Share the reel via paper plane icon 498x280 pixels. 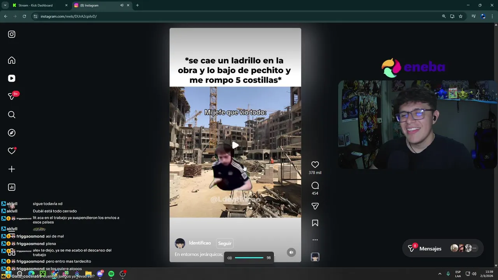[315, 206]
